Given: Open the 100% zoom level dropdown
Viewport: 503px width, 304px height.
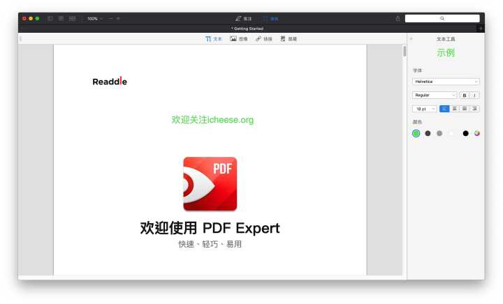Looking at the screenshot, I should click(x=94, y=19).
